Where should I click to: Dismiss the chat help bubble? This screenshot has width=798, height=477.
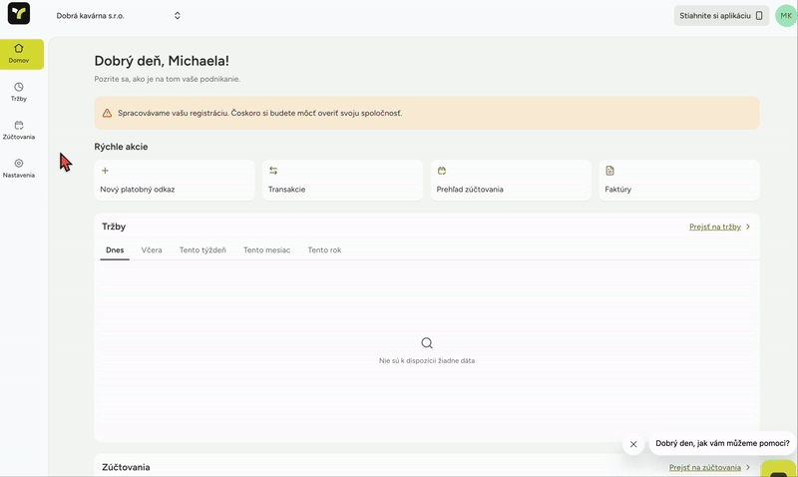tap(632, 445)
